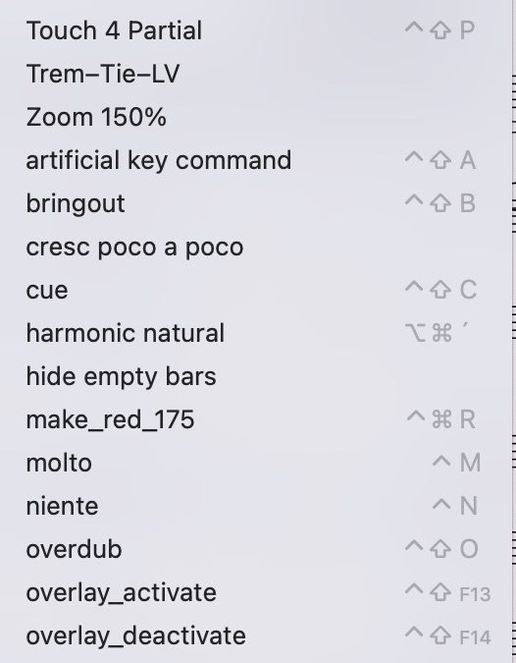Choose overlay_deactivate menu item

click(x=255, y=635)
